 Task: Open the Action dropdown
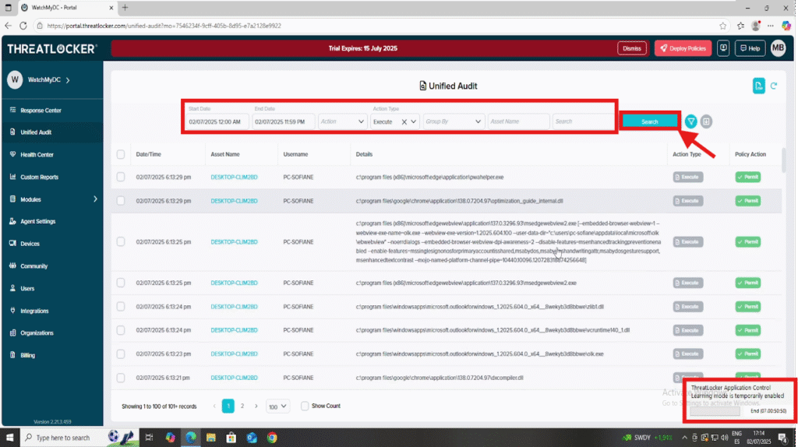pyautogui.click(x=342, y=121)
